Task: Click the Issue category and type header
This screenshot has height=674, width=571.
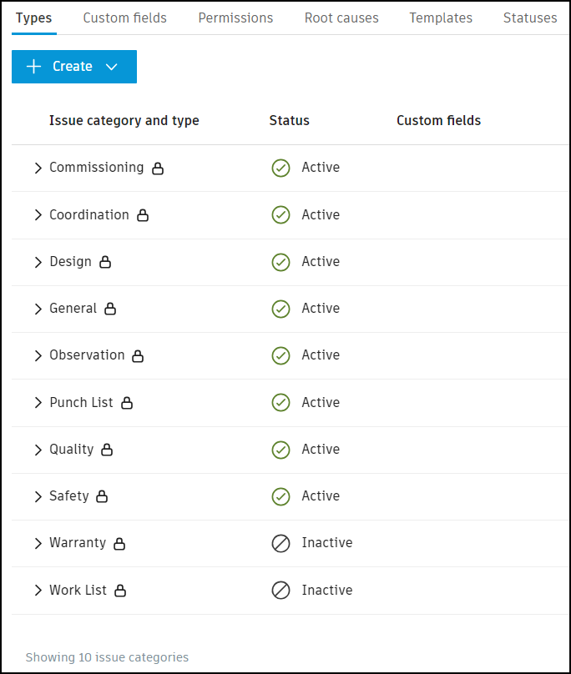Action: pos(124,120)
